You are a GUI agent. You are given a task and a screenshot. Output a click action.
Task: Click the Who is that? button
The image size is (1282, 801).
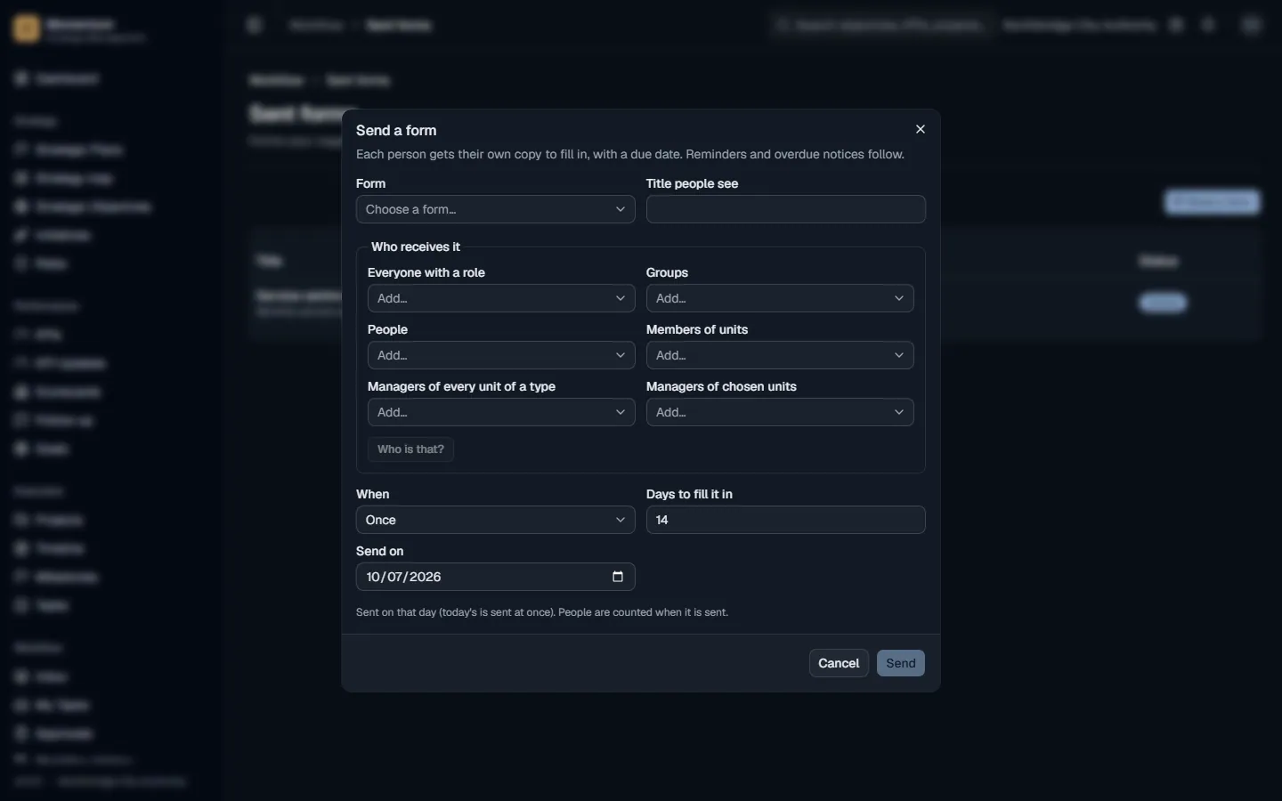(x=410, y=449)
